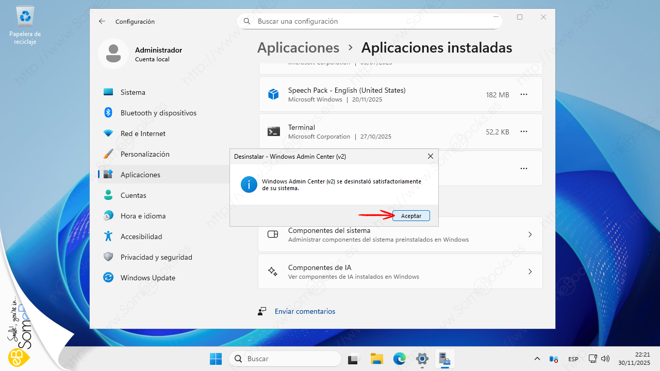Open Microsoft Edge from the taskbar

[400, 359]
